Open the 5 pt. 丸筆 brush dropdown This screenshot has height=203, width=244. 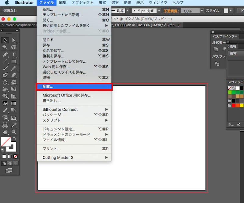[159, 11]
